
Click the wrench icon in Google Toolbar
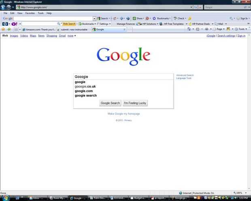pos(231,18)
